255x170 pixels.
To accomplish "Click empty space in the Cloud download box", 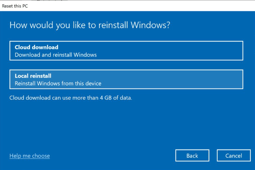I will 177,51.
